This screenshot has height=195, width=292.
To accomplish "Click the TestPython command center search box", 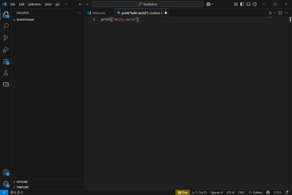I will (x=148, y=4).
